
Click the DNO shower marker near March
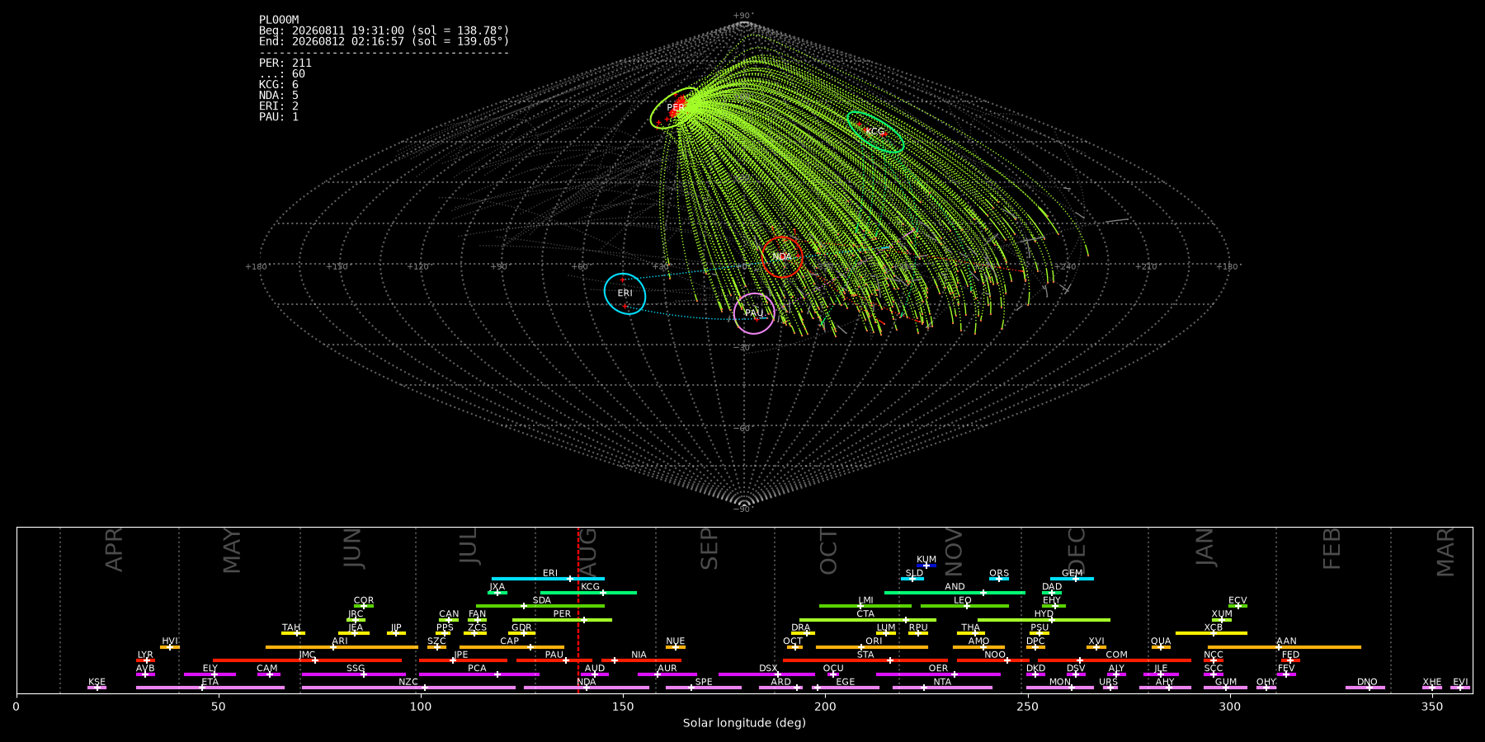click(x=1365, y=688)
